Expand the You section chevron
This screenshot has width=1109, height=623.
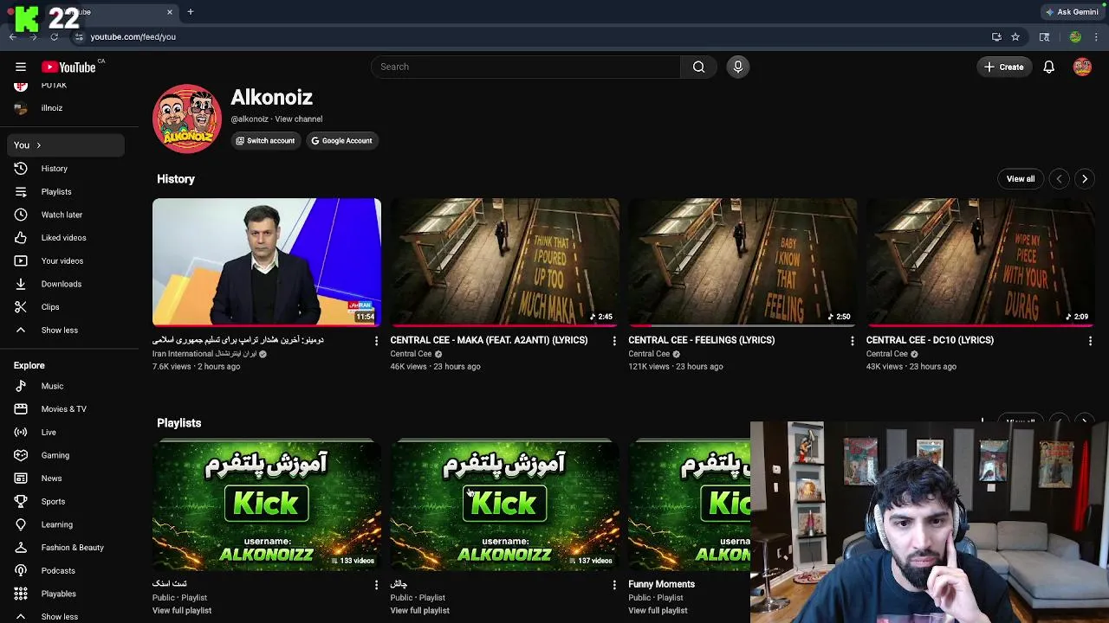38,145
